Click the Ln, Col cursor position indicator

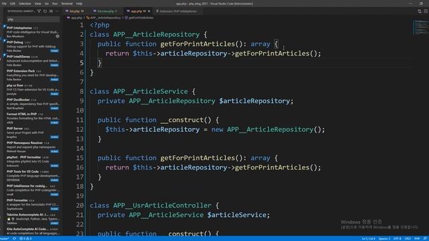tap(369, 238)
